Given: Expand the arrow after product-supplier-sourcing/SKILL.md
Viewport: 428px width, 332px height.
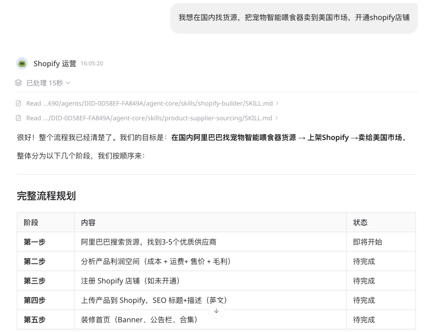Looking at the screenshot, I should pyautogui.click(x=277, y=118).
